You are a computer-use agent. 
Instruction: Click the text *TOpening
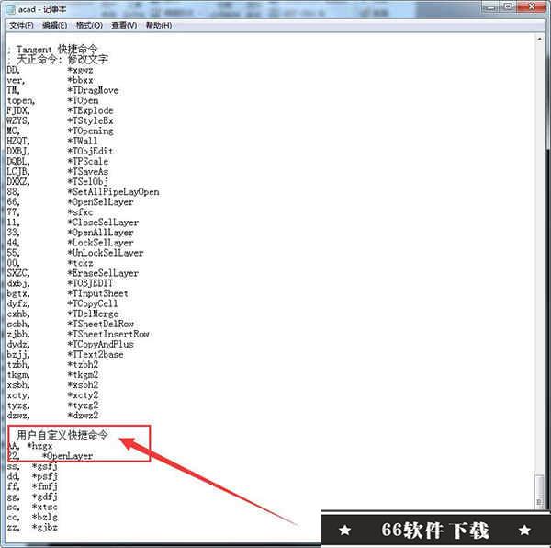point(91,131)
